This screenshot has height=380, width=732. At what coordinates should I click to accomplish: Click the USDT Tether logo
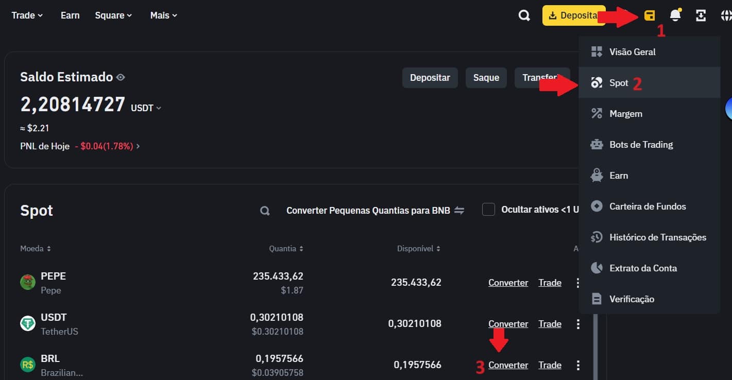click(x=28, y=323)
